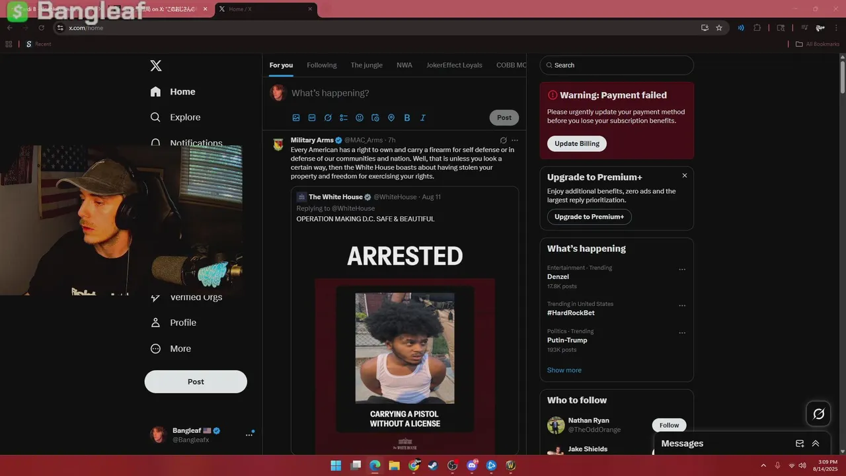Close the Home / X browser tab
This screenshot has height=476, width=846.
click(x=310, y=9)
